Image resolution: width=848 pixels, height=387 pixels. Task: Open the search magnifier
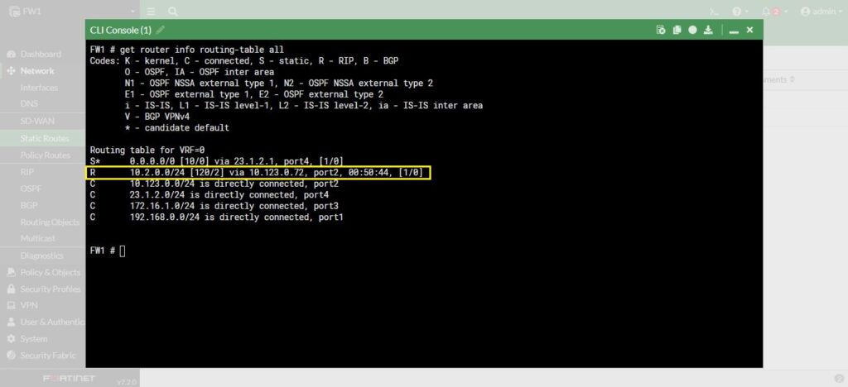tap(172, 12)
